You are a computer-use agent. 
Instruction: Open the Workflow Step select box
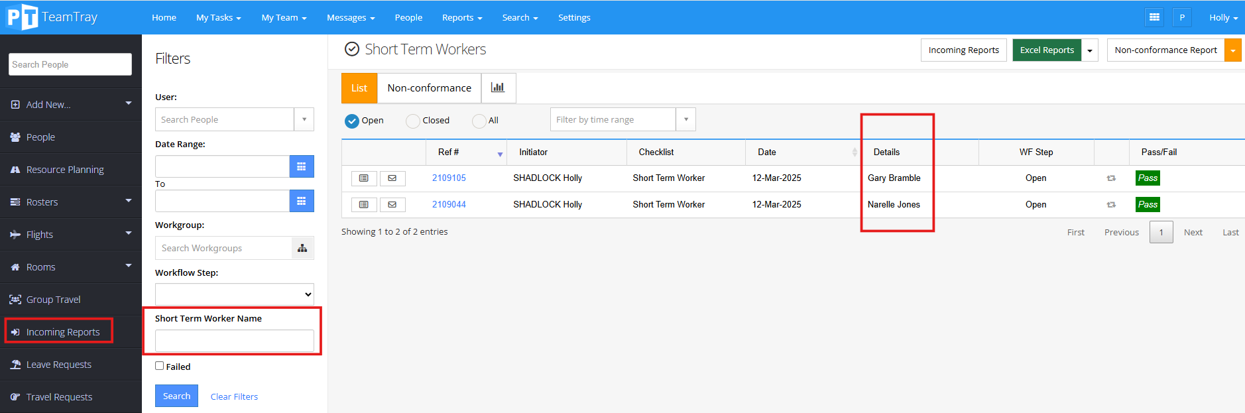pyautogui.click(x=235, y=294)
